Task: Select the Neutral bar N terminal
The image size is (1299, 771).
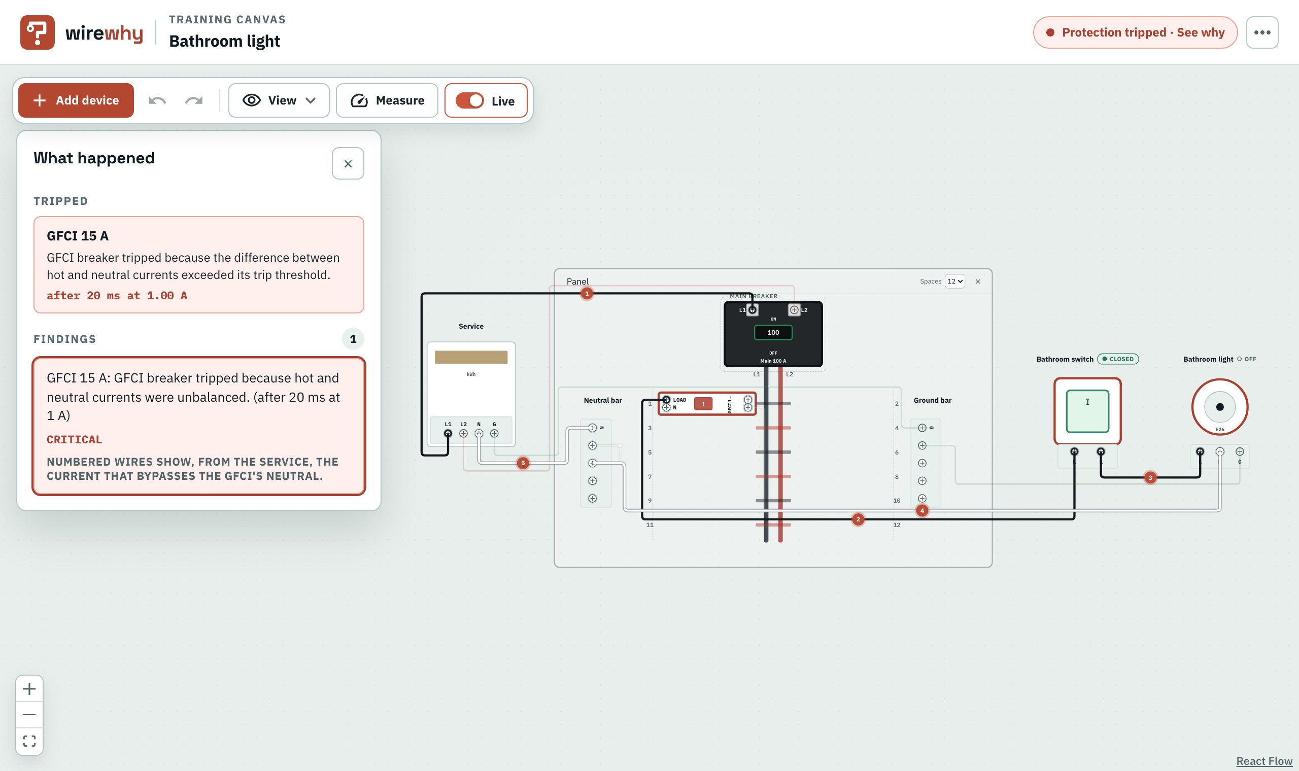Action: point(592,428)
